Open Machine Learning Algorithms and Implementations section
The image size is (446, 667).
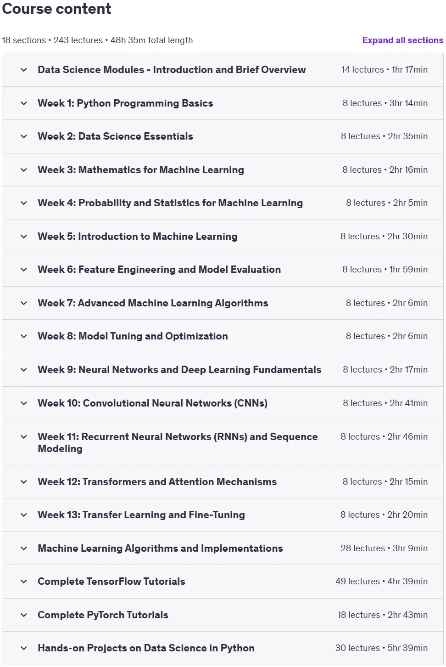tap(160, 548)
